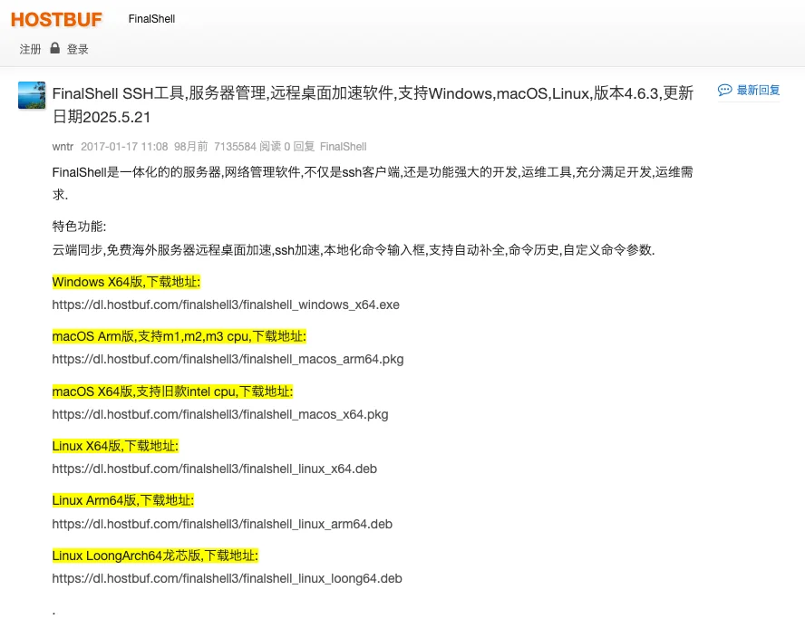Click the highlighted macOS X64版 heading
This screenshot has width=805, height=619.
172,392
